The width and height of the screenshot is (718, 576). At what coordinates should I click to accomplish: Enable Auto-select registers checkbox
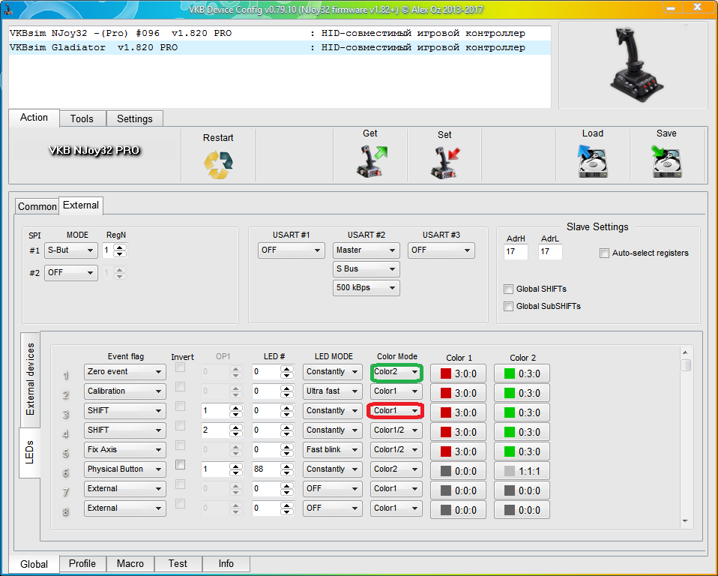(604, 253)
